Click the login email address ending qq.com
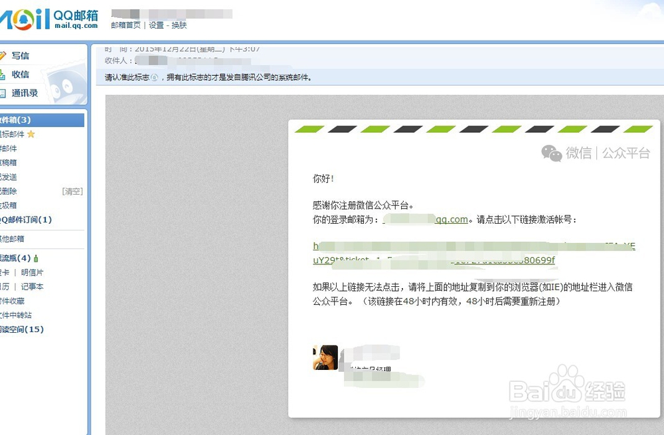 [425, 219]
